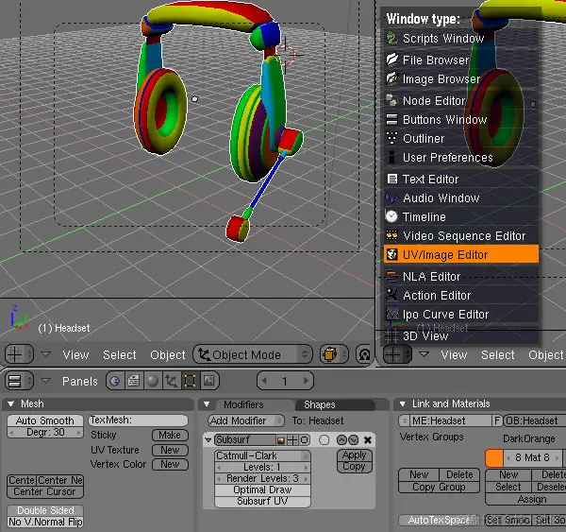Collapse the Link and Materials panel
The height and width of the screenshot is (532, 566).
click(x=403, y=404)
